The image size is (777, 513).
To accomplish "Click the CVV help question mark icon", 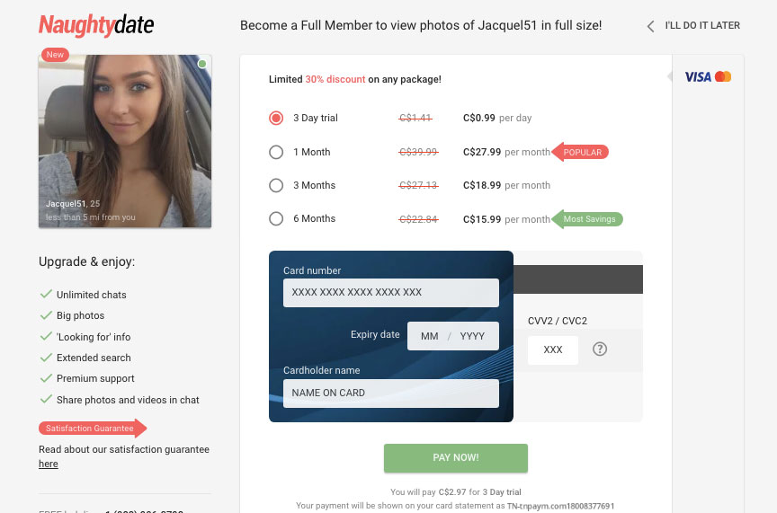I will click(x=600, y=349).
